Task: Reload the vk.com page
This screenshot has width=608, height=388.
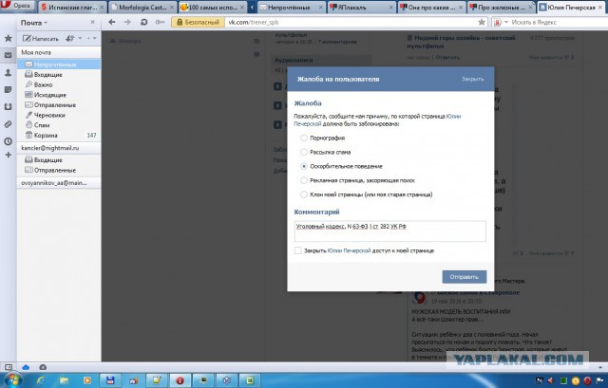Action: click(143, 22)
